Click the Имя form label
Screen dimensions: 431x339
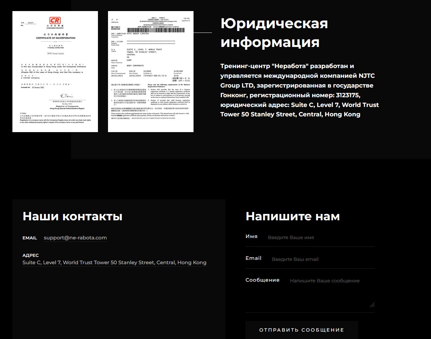pos(252,236)
